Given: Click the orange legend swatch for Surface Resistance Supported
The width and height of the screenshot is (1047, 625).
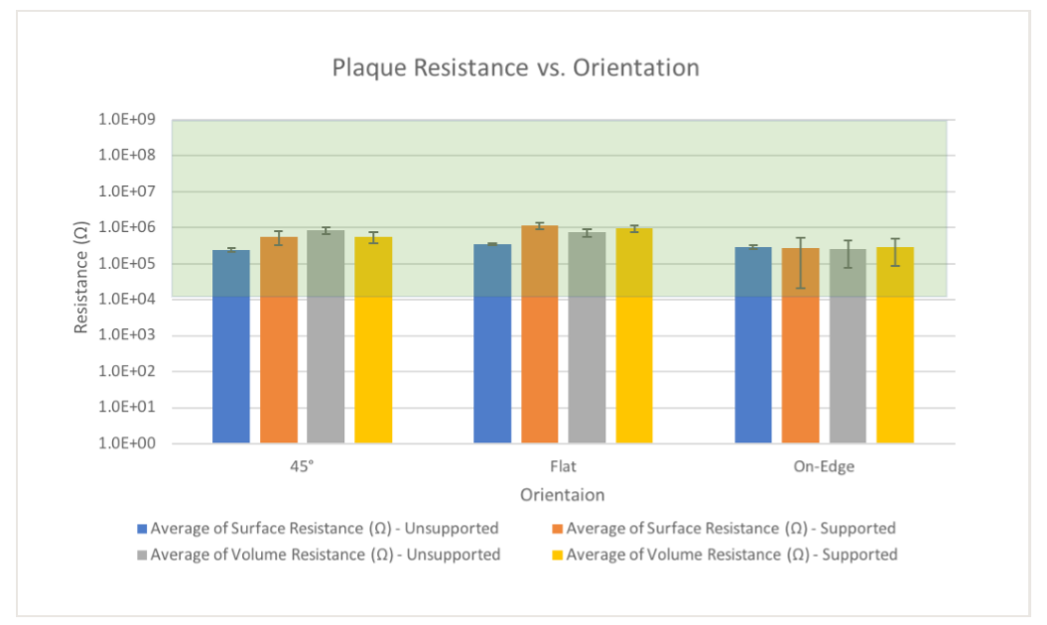Looking at the screenshot, I should (x=557, y=529).
